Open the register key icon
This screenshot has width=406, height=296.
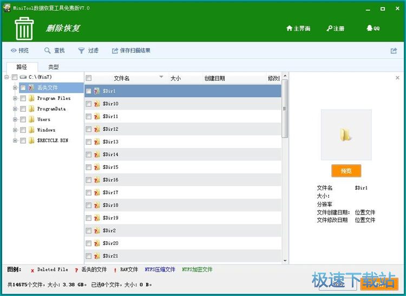(x=329, y=28)
